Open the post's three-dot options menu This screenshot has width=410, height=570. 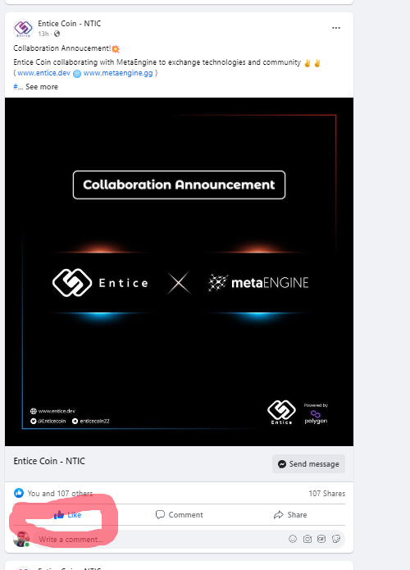[336, 28]
